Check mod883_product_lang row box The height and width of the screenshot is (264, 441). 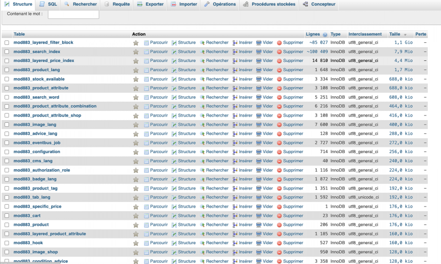pyautogui.click(x=7, y=70)
